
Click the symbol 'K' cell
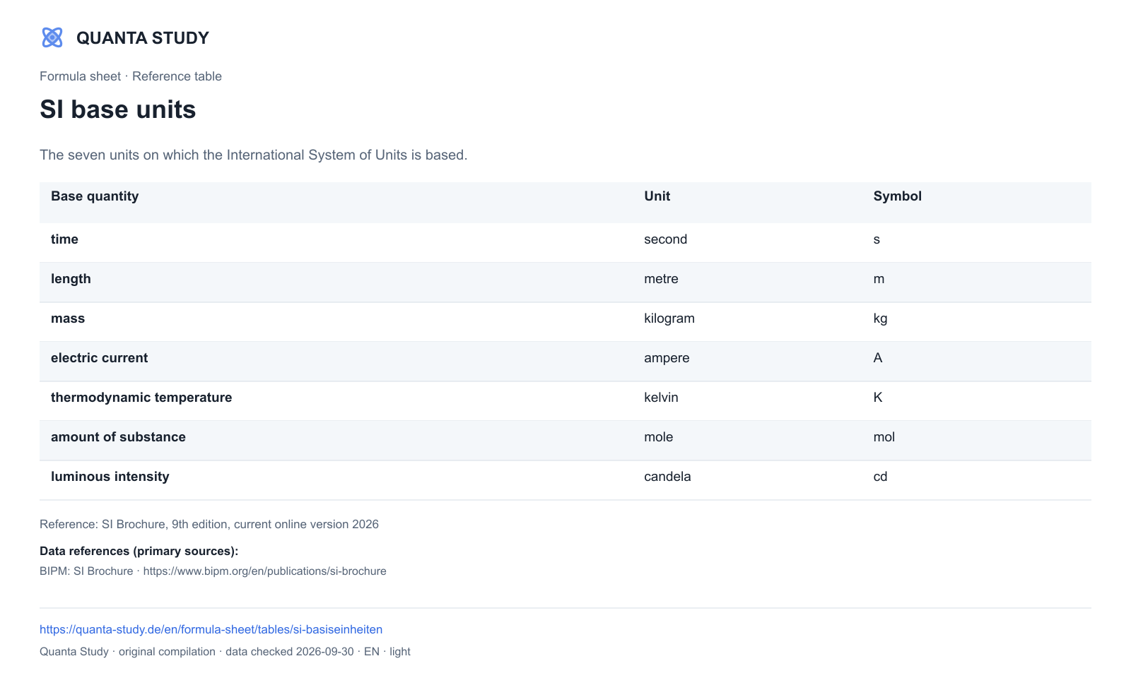click(877, 398)
